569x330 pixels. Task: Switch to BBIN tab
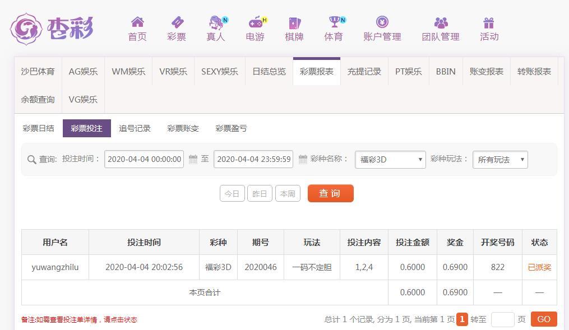click(446, 72)
